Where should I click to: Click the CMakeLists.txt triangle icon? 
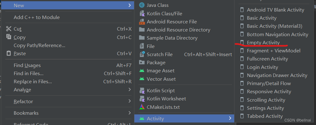click(142, 107)
